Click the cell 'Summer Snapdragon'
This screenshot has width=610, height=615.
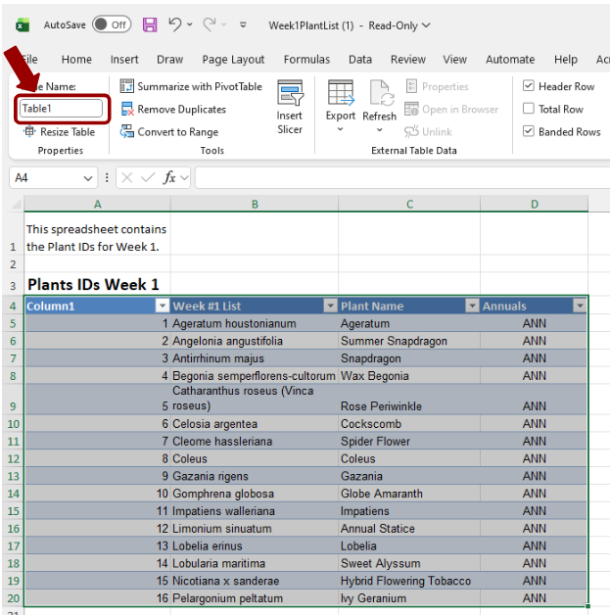click(409, 341)
